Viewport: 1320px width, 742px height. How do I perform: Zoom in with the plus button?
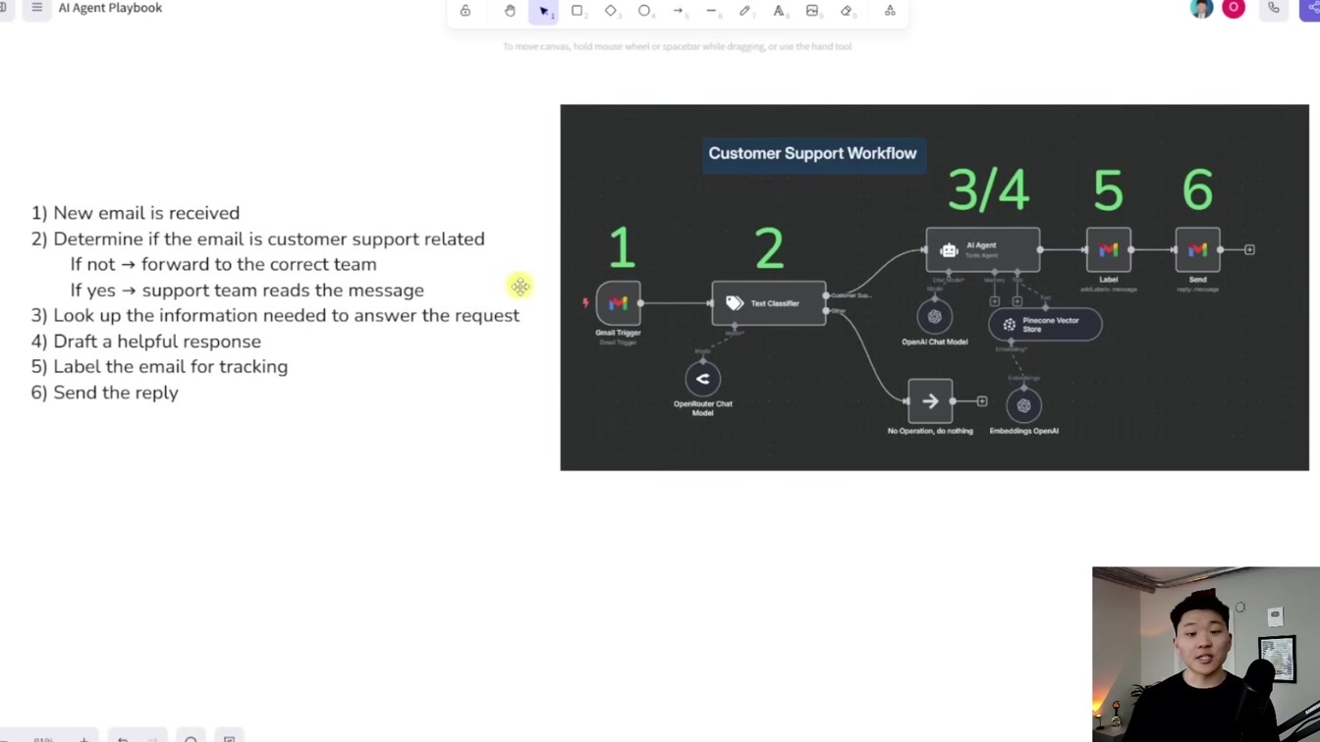[x=84, y=739]
